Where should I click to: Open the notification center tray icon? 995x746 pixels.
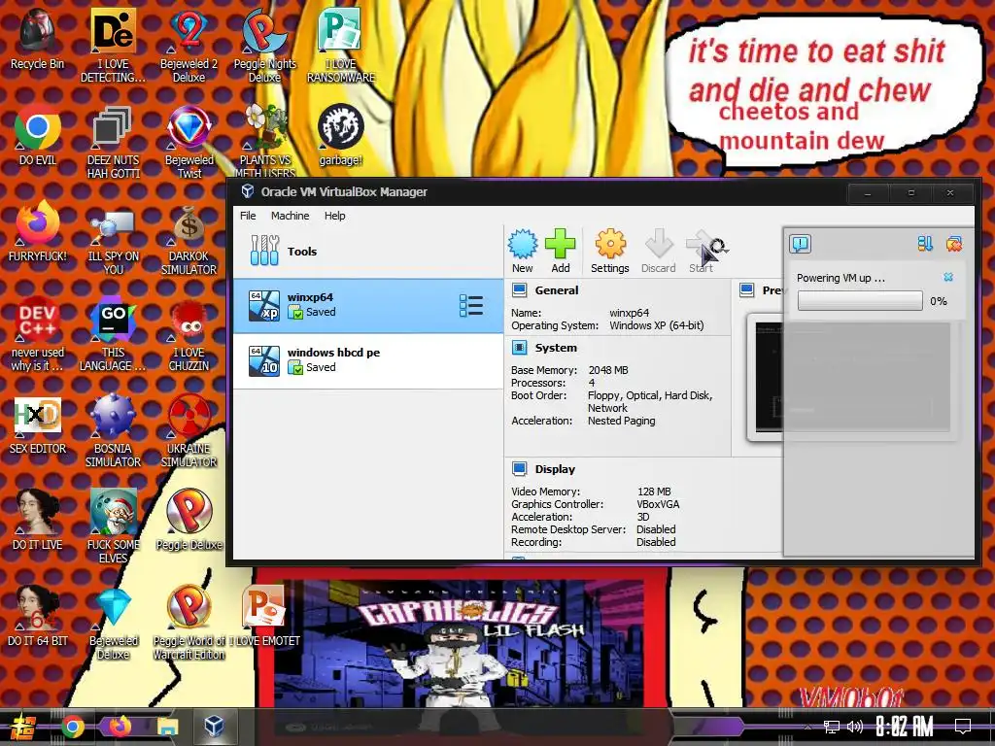pyautogui.click(x=963, y=727)
